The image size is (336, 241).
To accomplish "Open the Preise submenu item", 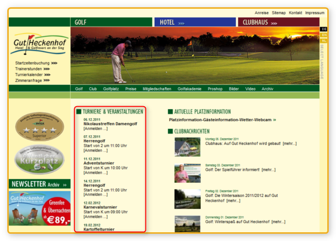I will tap(131, 89).
